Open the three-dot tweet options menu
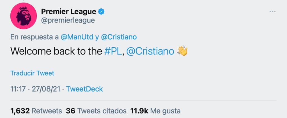Screen dimensions: 287x118 (x=272, y=12)
